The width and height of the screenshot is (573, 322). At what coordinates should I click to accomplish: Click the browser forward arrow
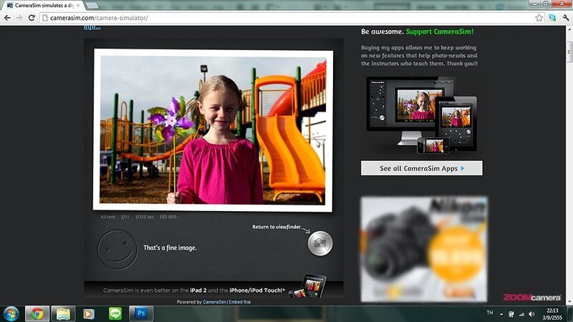pyautogui.click(x=19, y=17)
